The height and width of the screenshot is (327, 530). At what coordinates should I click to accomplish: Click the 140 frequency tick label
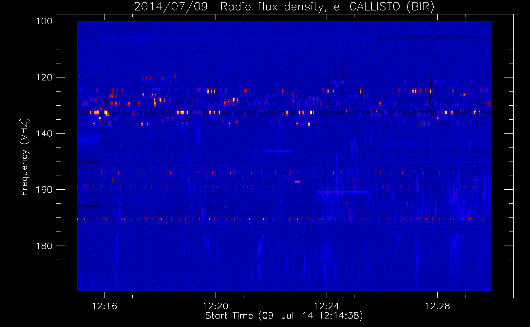pos(44,133)
